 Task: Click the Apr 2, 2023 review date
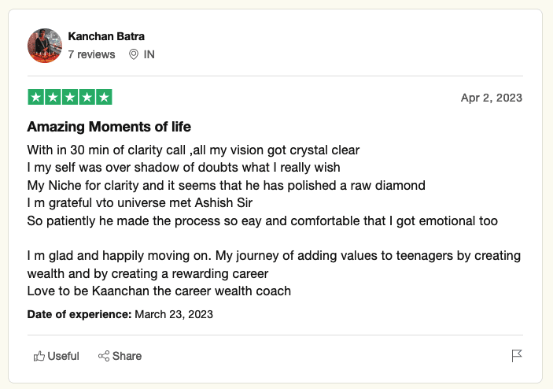click(491, 98)
